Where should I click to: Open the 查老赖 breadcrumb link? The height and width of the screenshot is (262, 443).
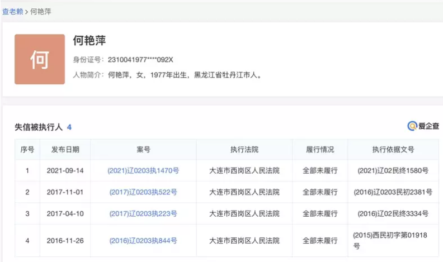[13, 12]
